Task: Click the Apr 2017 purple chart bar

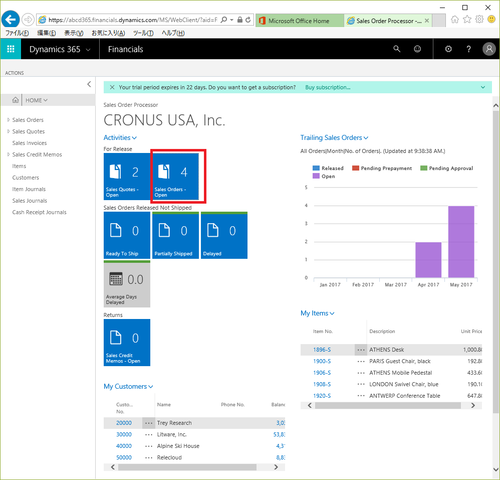Action: pos(428,260)
